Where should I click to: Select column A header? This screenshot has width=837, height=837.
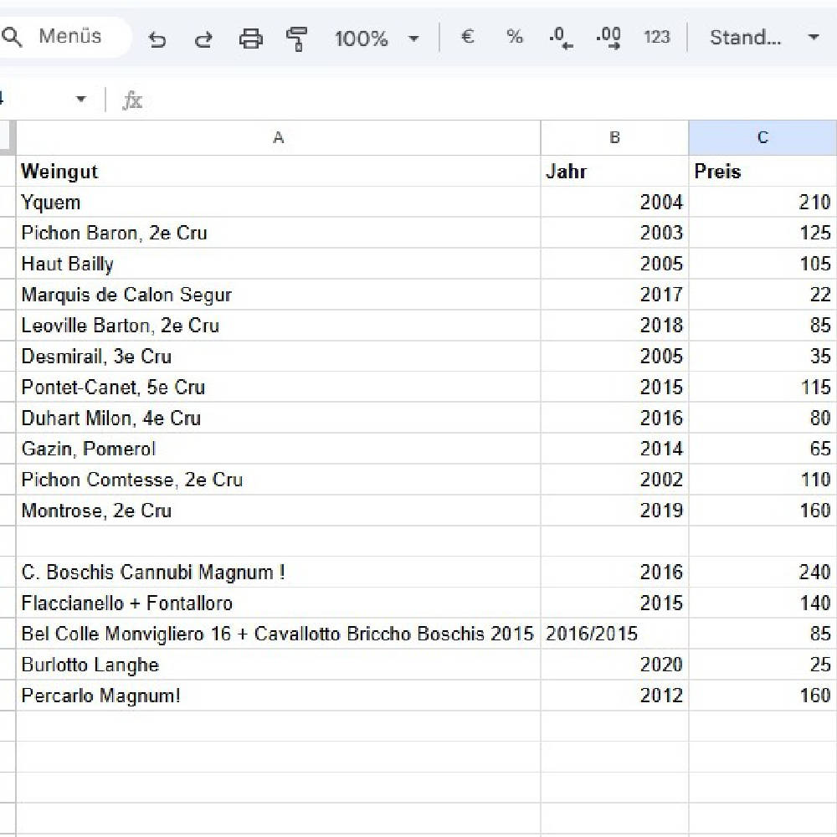[279, 138]
